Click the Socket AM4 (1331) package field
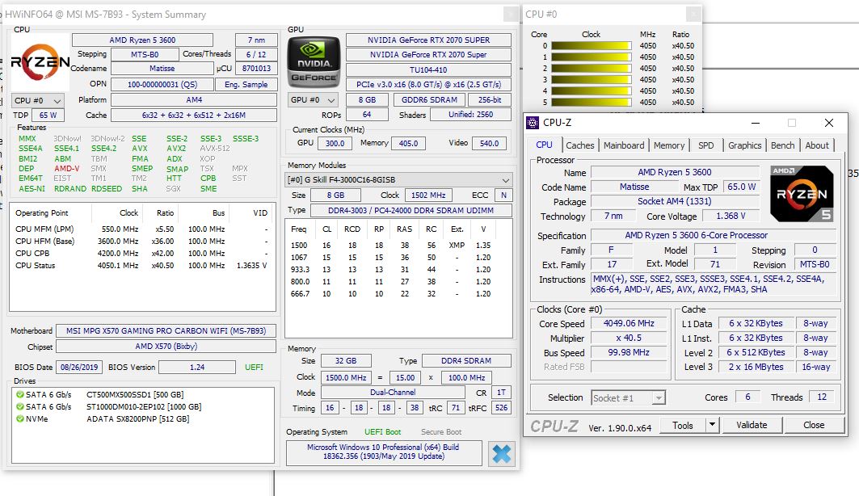The width and height of the screenshot is (859, 496). [x=675, y=201]
